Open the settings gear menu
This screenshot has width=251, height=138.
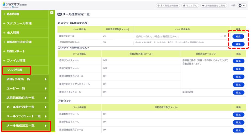[241, 5]
